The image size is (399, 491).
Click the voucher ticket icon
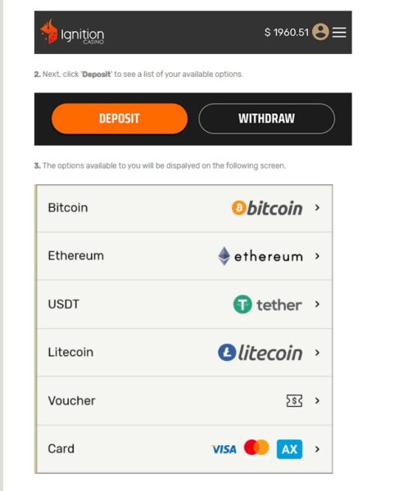point(294,400)
